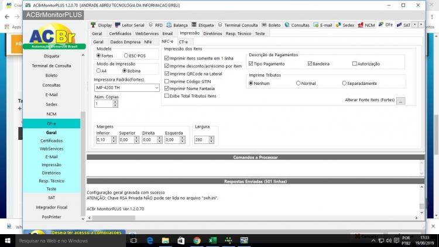Choose Bobina print mode
Screen dimensions: 439x247
(125, 71)
